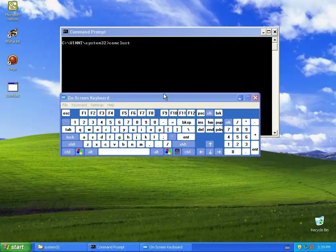Click the end key
The image size is (336, 252).
tap(210, 129)
